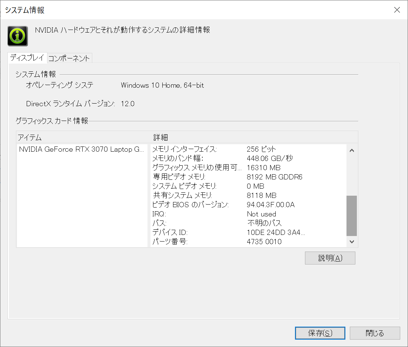Click the システム ビデオ メモリ label
This screenshot has height=347, width=408.
(184, 186)
